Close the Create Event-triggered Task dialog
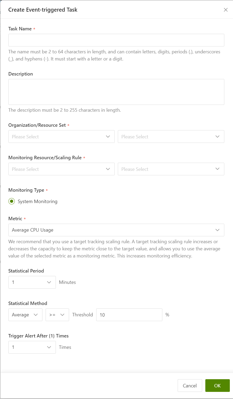Screen dimensions: 233x399 (226, 10)
